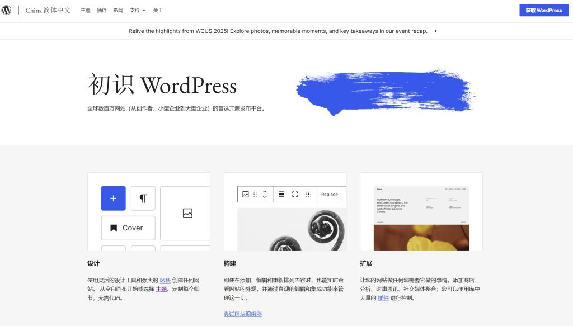This screenshot has width=573, height=326.
Task: Click the Cover block bookmark button
Action: click(x=128, y=228)
